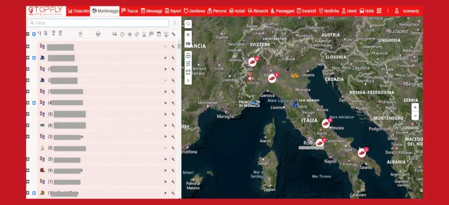
Task: Click the car cluster marker labeled 16
Action: (253, 62)
